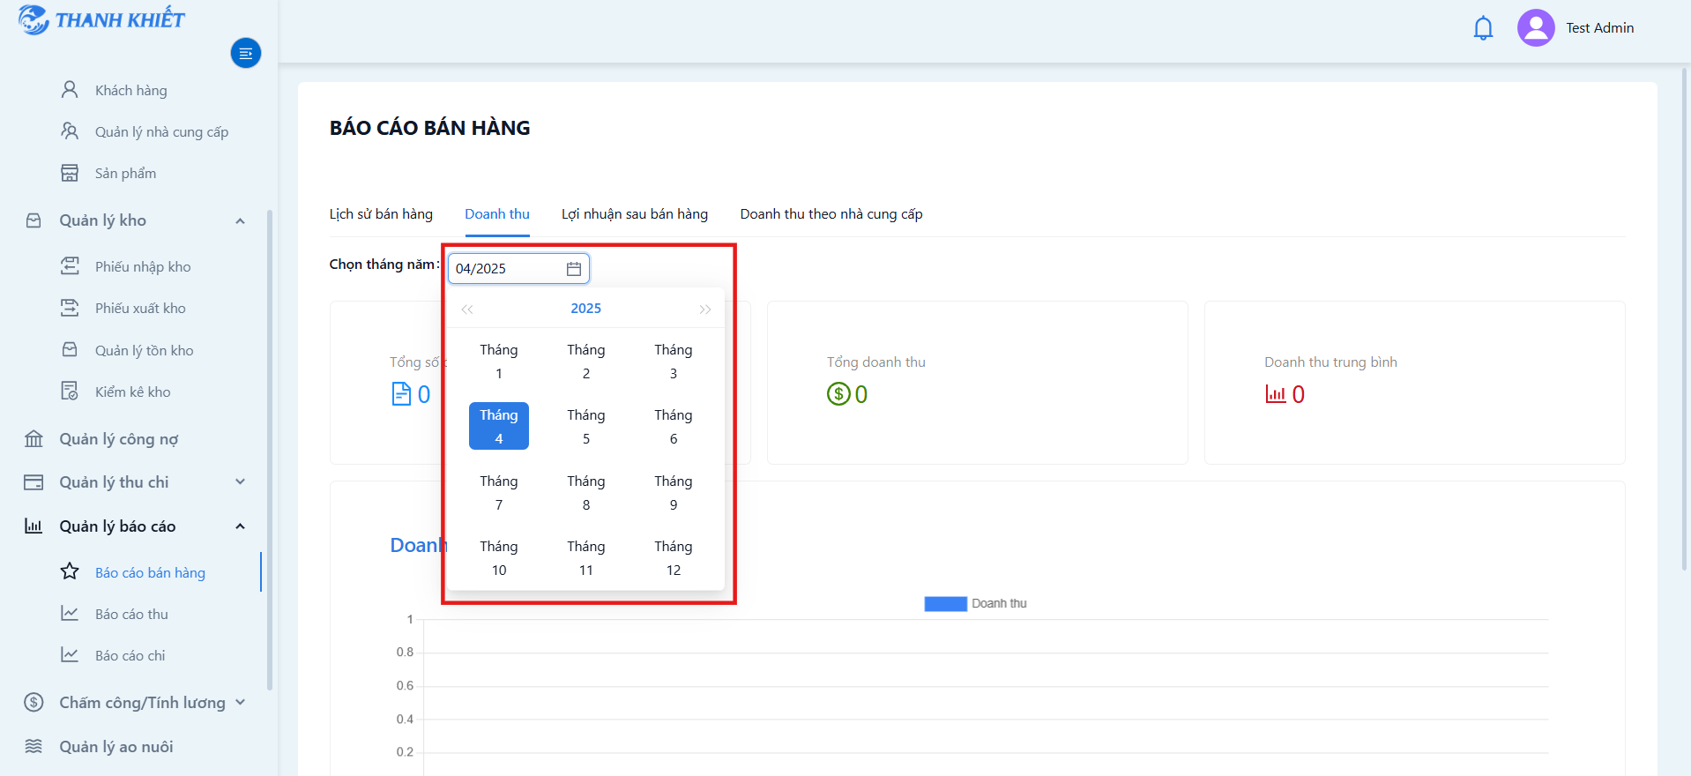Click the Phiếu nhập kho icon
The height and width of the screenshot is (776, 1691).
point(70,266)
